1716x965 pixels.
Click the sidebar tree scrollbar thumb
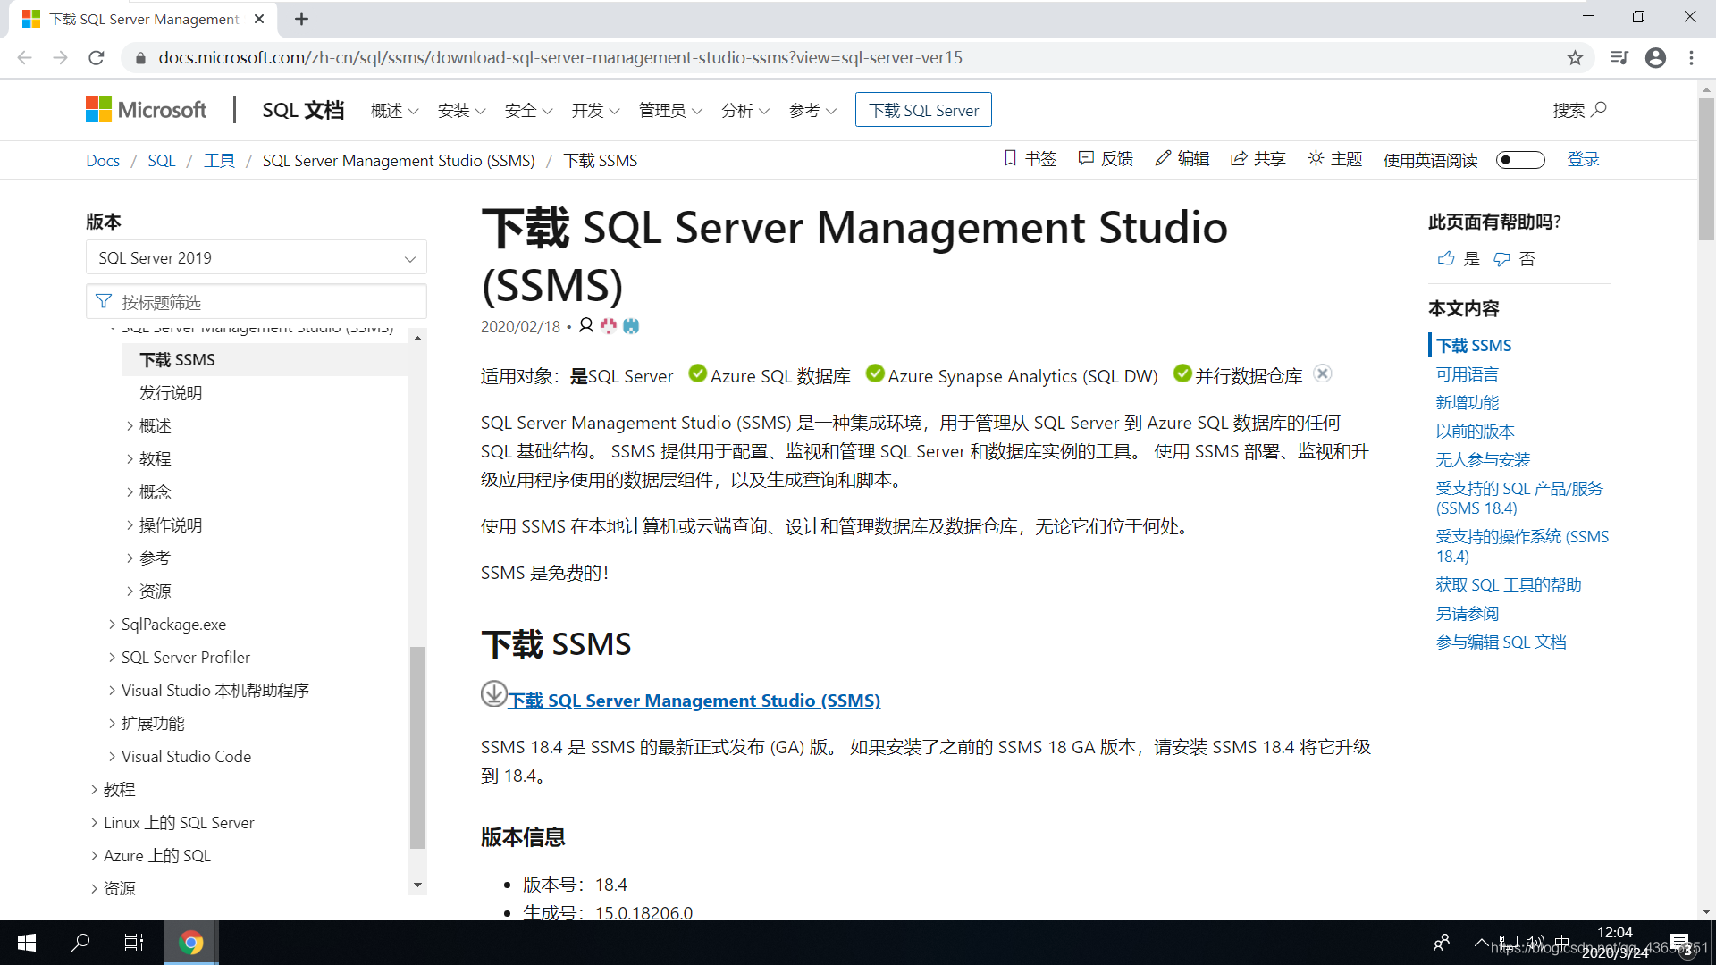(x=417, y=747)
